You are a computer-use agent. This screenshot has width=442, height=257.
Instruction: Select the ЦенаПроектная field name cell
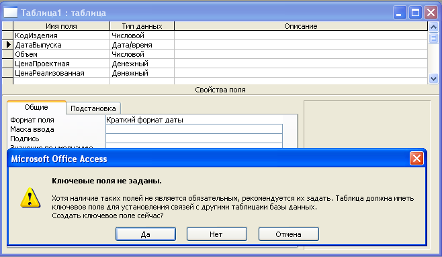tap(61, 64)
